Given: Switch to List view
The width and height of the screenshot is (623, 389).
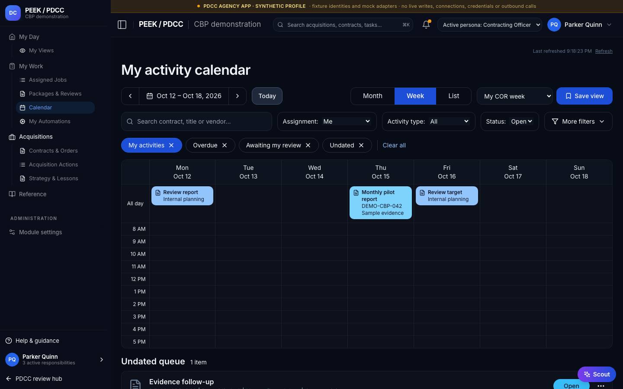Looking at the screenshot, I should (x=453, y=96).
